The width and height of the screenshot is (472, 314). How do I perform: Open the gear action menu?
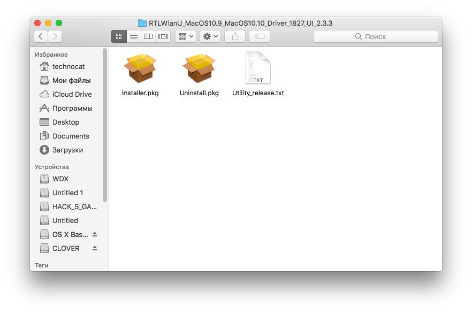210,36
